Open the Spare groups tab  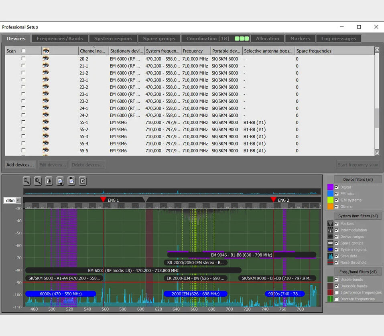point(159,38)
